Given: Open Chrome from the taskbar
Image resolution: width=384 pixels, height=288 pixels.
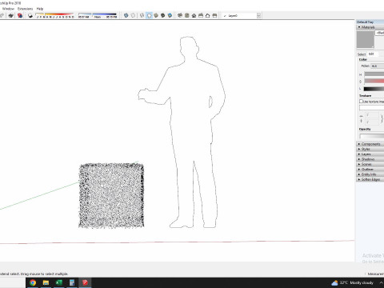Looking at the screenshot, I should point(33,282).
